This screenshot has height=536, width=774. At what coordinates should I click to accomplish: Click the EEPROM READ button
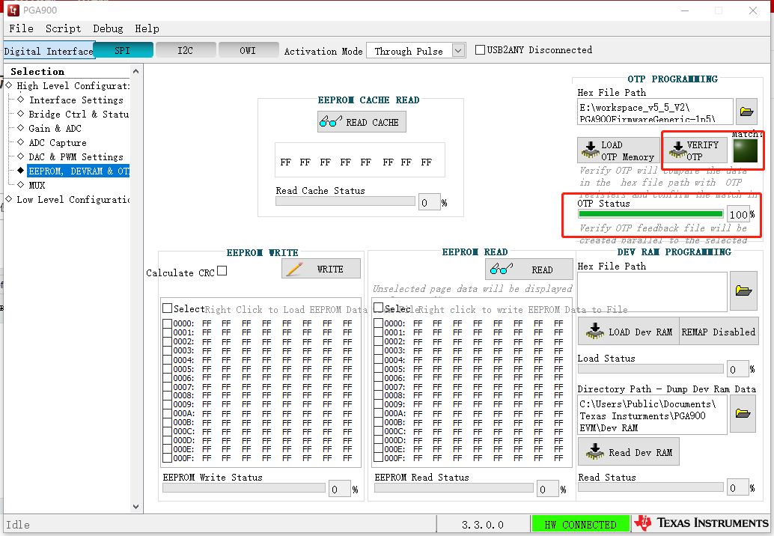tap(528, 269)
